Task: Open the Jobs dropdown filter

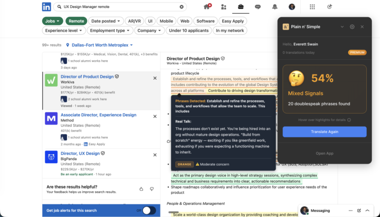Action: coord(52,21)
